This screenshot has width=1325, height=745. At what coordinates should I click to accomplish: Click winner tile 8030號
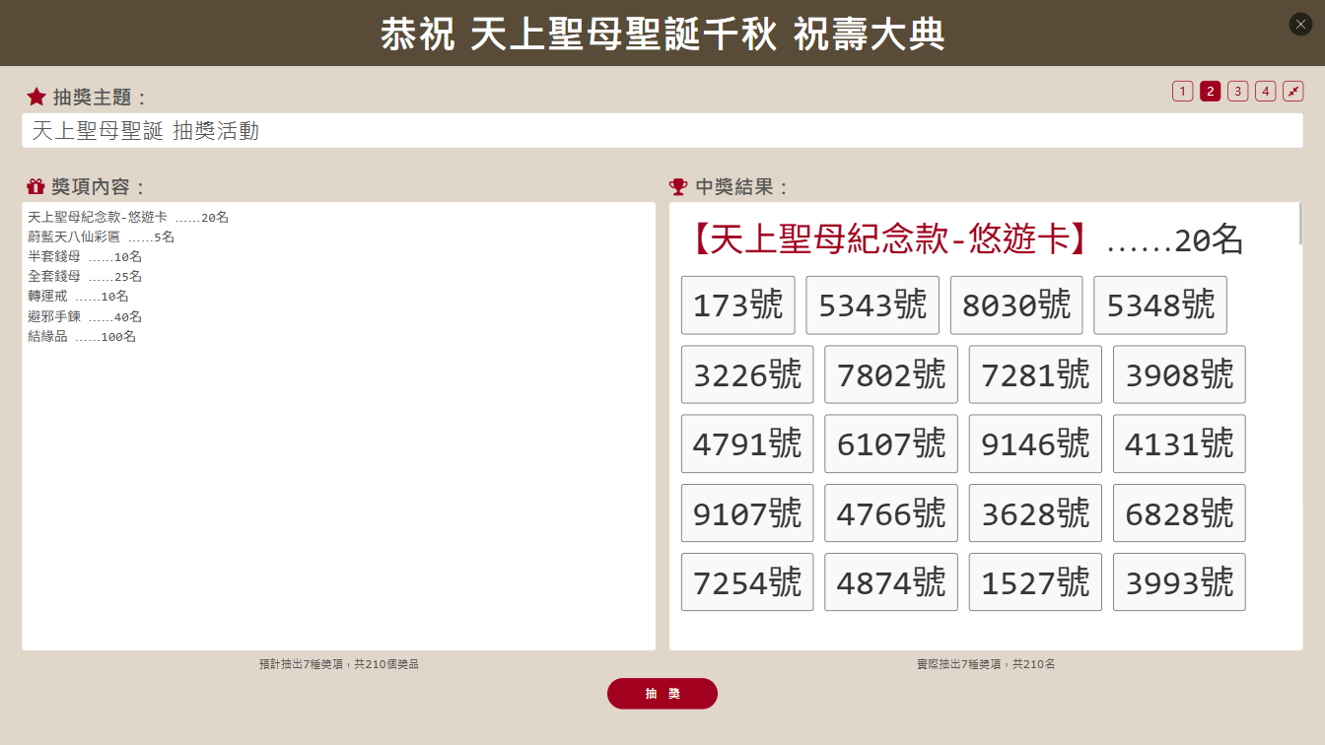pos(1015,305)
